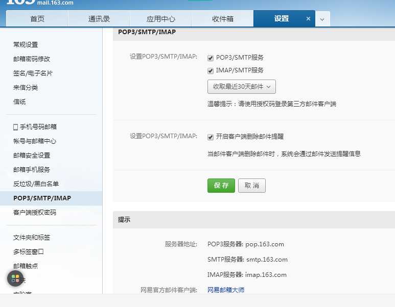
Task: Click the smtp.163.com server address
Action: 267,260
